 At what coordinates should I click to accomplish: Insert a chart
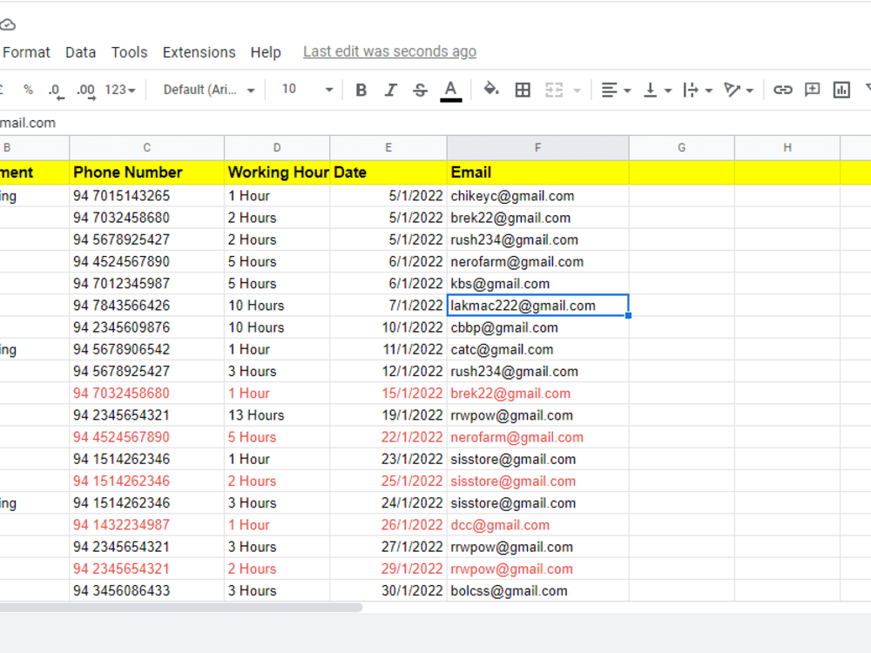(841, 90)
